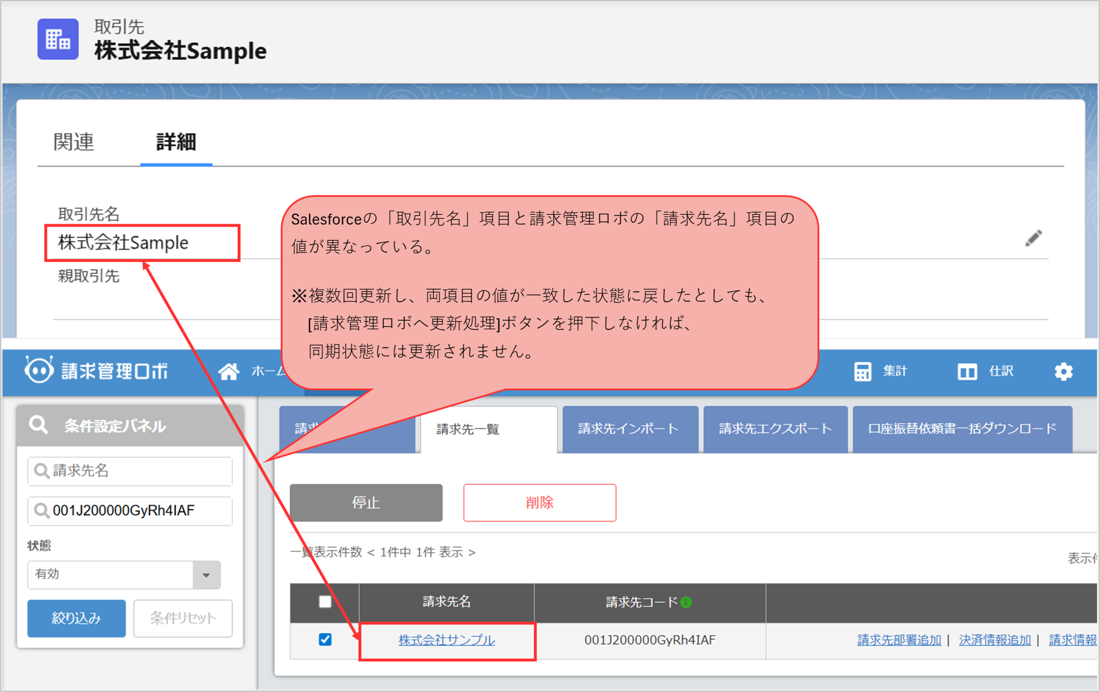Click the account building icon
The width and height of the screenshot is (1100, 692).
click(58, 39)
